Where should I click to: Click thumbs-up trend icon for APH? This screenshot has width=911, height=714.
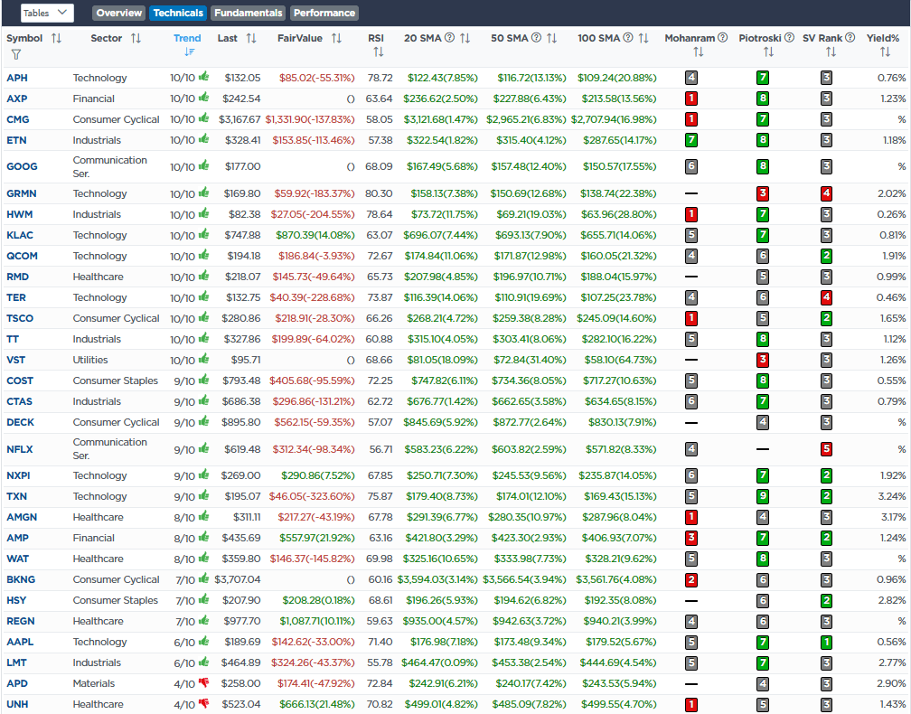[203, 77]
